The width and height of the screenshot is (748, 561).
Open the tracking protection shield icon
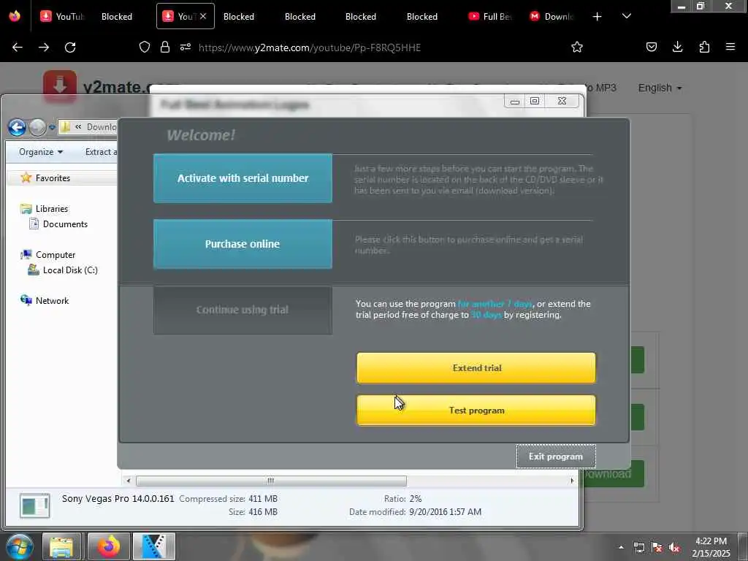coord(145,47)
